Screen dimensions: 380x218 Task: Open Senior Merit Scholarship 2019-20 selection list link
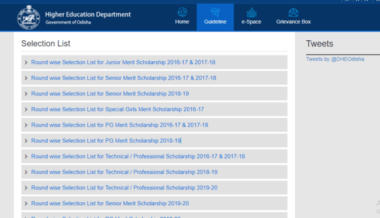[110, 204]
